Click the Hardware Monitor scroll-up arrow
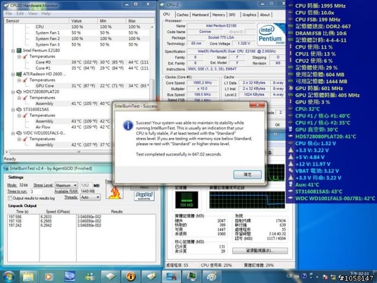 152,27
